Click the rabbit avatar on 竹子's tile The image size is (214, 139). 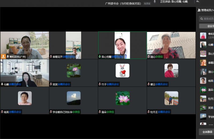click(x=122, y=71)
